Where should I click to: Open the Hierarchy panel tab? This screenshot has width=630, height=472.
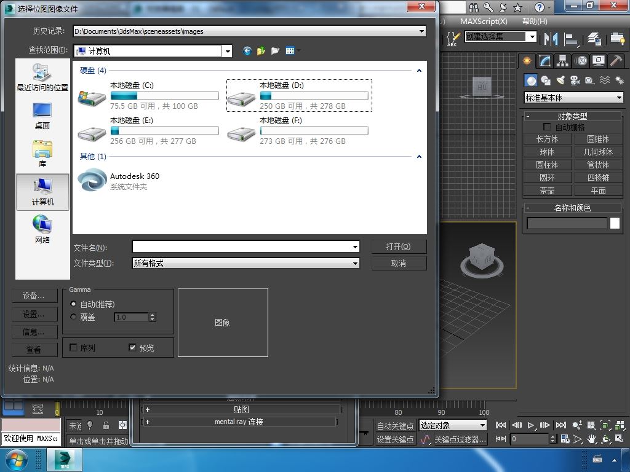(562, 61)
